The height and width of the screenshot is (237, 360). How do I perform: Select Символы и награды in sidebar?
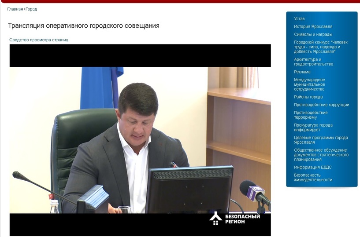(313, 34)
